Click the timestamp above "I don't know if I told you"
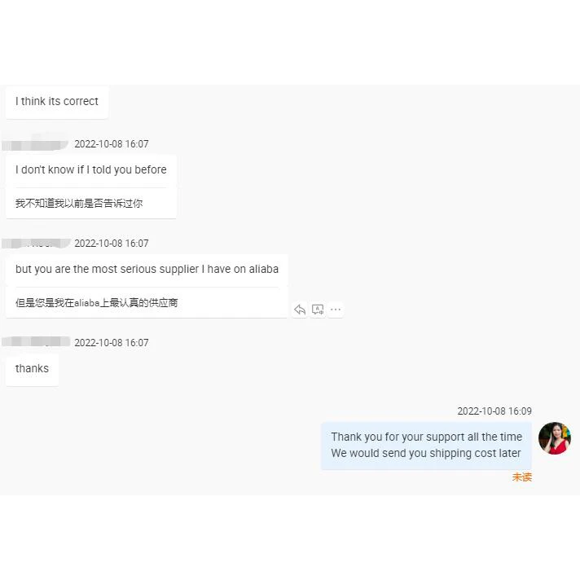Screen dimensions: 580x580 (112, 144)
